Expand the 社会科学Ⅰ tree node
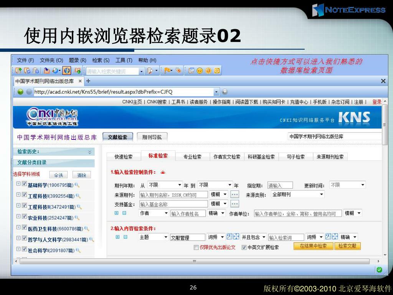The image size is (393, 295). [18, 249]
